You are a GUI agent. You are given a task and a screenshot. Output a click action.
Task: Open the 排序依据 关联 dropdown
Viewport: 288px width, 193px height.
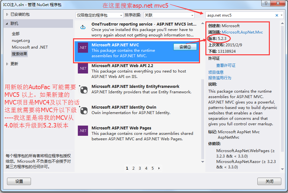point(169,15)
